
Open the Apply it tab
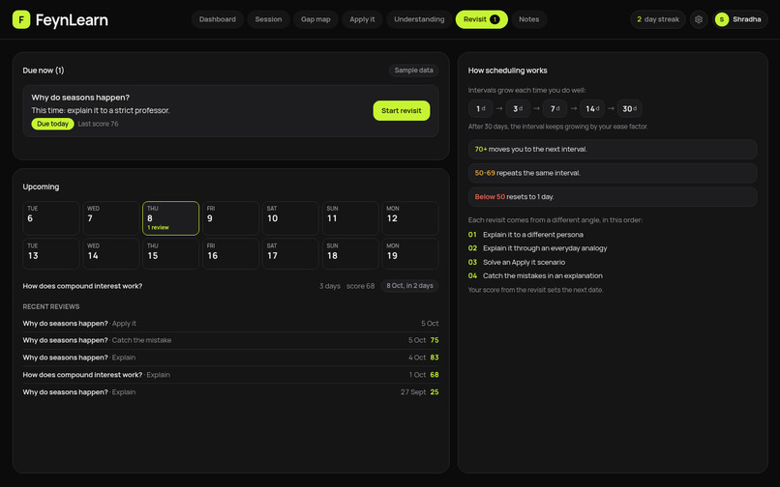pyautogui.click(x=362, y=19)
